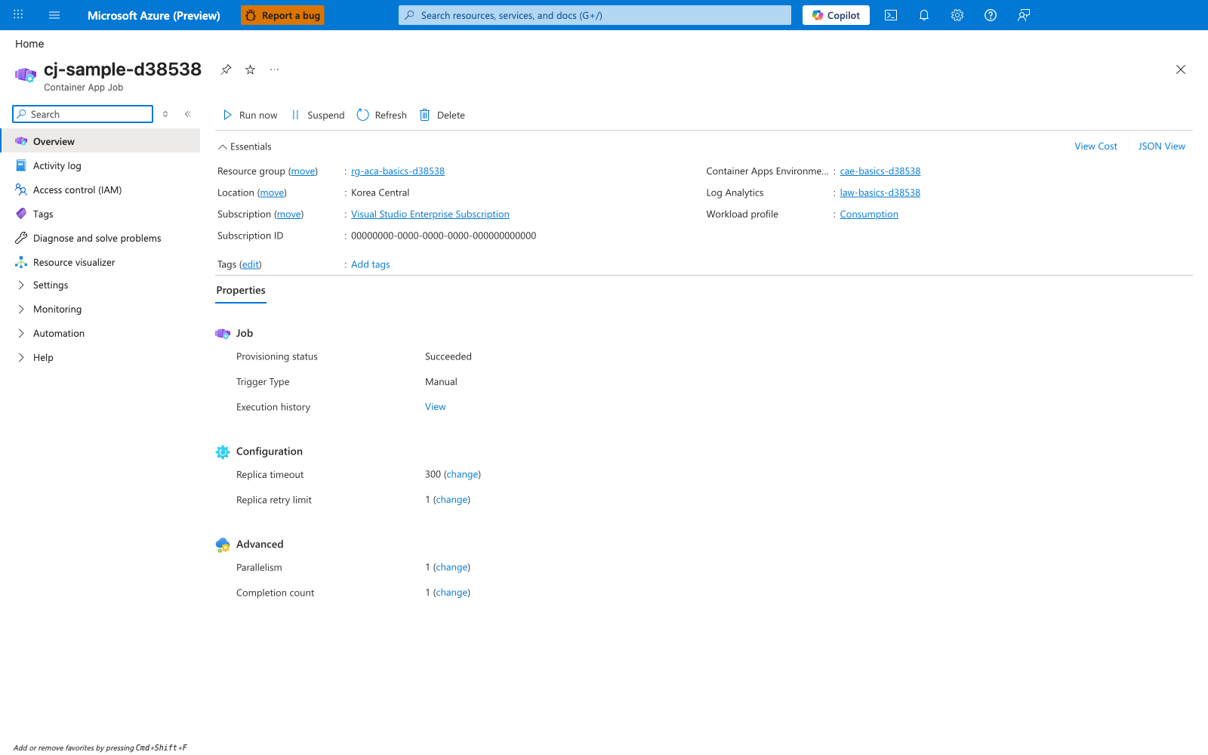
Task: Collapse the Essentials section
Action: click(245, 146)
